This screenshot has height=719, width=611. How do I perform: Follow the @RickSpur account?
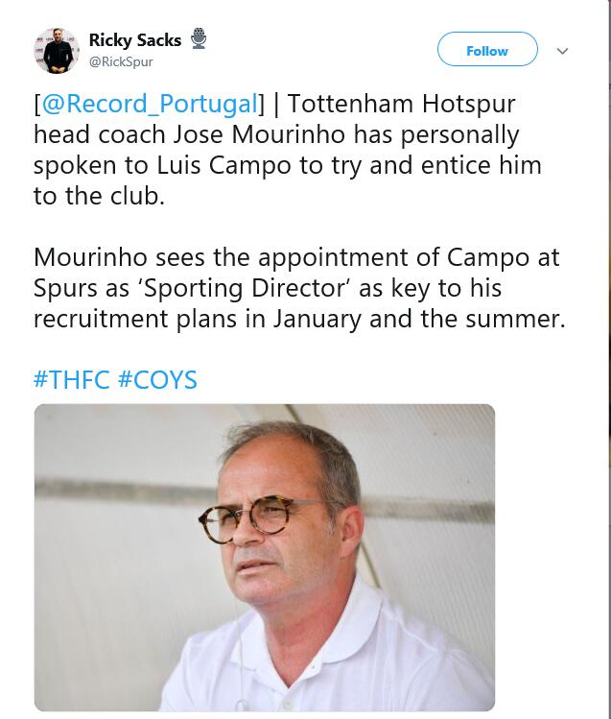487,49
